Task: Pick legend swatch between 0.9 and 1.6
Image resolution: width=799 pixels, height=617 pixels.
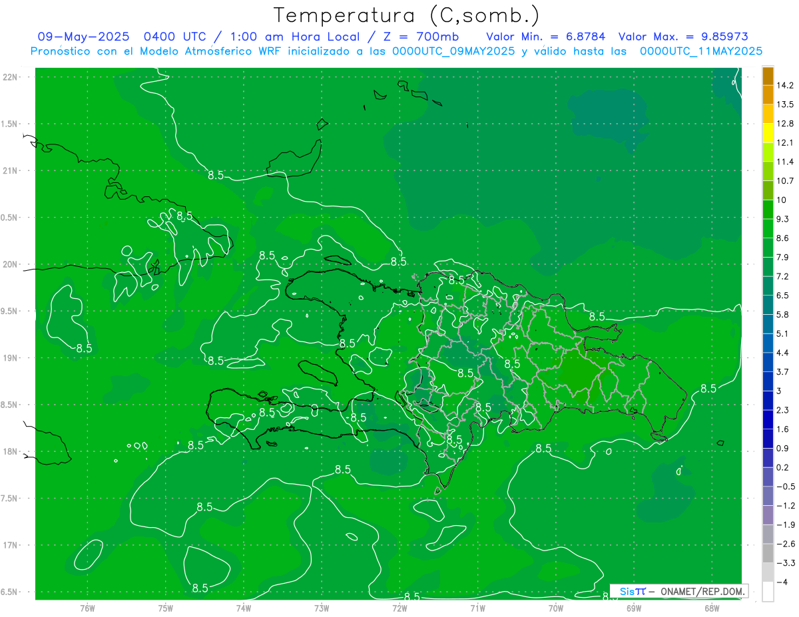Action: point(768,439)
